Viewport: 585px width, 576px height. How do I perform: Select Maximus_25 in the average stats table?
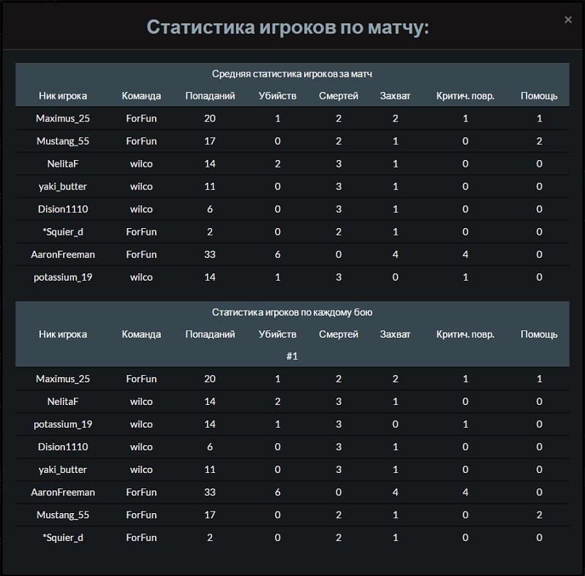[x=63, y=118]
